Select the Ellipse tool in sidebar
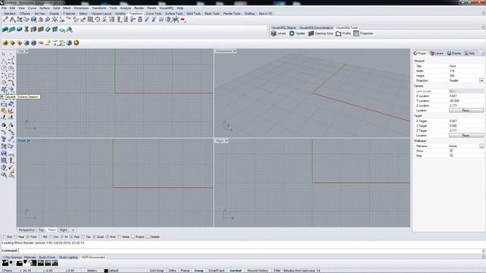 click(x=11, y=68)
